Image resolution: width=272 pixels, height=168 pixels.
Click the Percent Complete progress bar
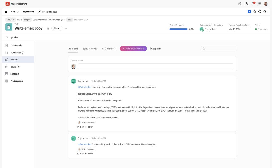click(x=178, y=29)
